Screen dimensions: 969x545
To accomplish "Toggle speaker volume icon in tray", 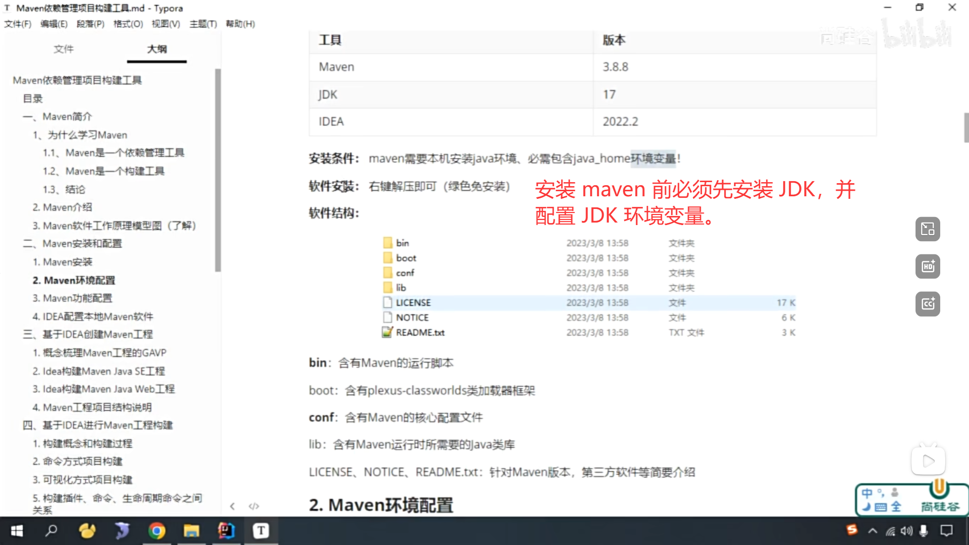I will pos(907,531).
